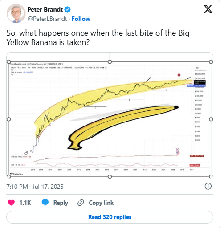Click the Peter Brandt display name
Image resolution: width=220 pixels, height=228 pixels.
click(x=45, y=9)
